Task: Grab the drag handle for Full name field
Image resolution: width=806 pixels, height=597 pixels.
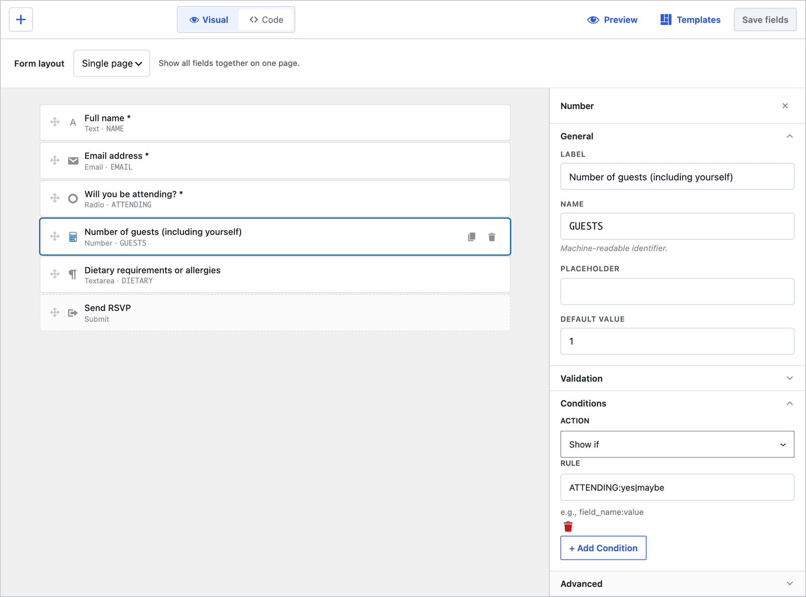Action: 55,122
